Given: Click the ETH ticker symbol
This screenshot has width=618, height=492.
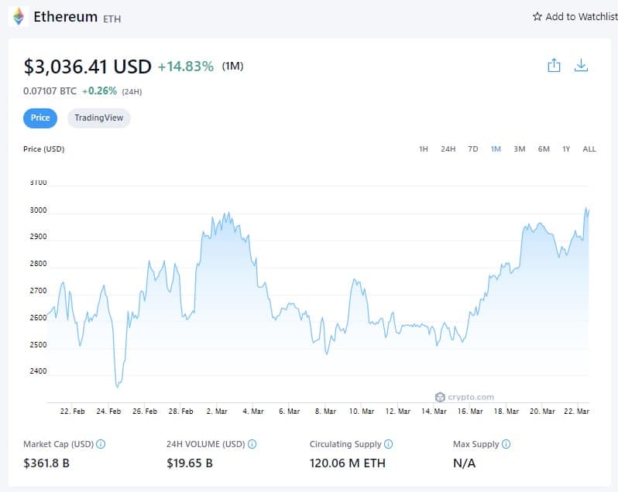Looking at the screenshot, I should point(112,19).
